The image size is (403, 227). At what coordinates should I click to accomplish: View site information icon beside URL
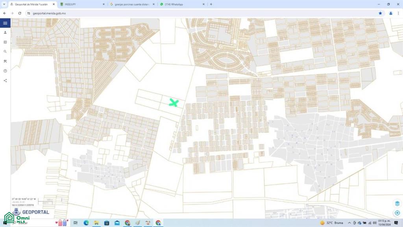tap(28, 13)
